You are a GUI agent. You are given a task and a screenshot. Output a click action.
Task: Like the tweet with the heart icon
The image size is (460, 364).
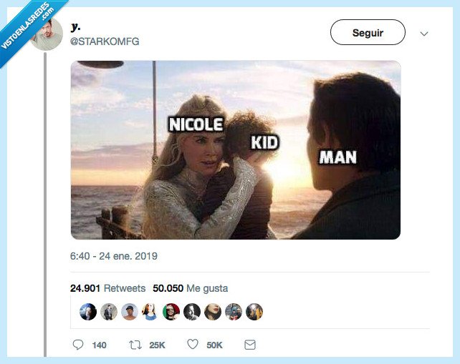point(192,345)
